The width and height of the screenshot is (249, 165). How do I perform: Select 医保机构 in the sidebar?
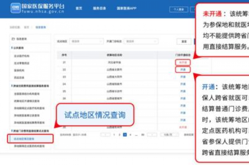coord(19,71)
